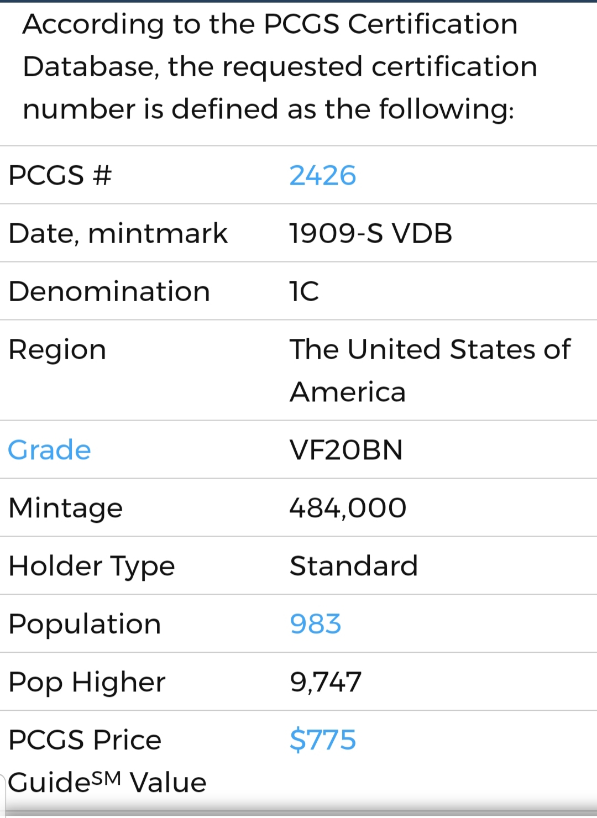Click the Holder Type row label

[x=92, y=567]
